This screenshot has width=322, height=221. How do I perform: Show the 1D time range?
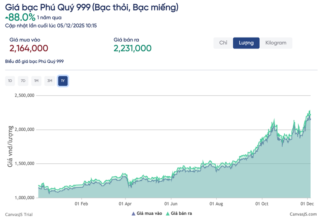click(x=10, y=81)
